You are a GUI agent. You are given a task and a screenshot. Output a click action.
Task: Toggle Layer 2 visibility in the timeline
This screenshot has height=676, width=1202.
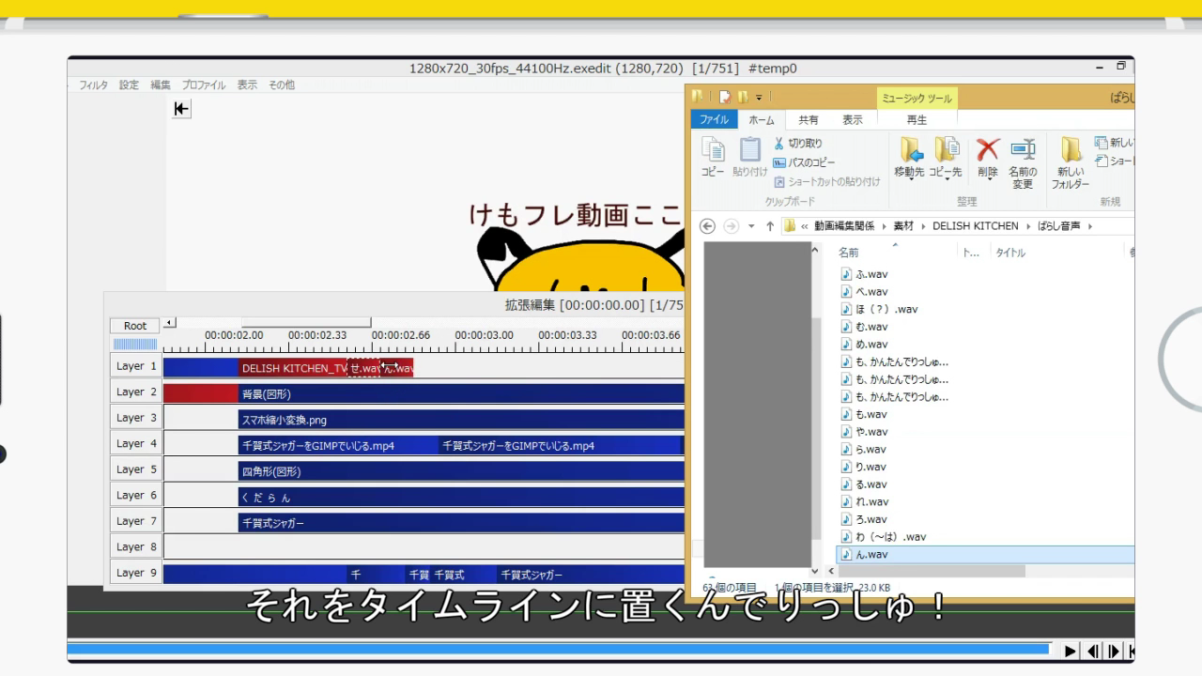(135, 392)
